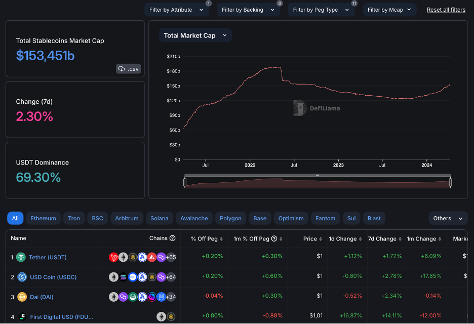Click the top grip of range slider
This screenshot has height=324, width=474.
(x=318, y=175)
